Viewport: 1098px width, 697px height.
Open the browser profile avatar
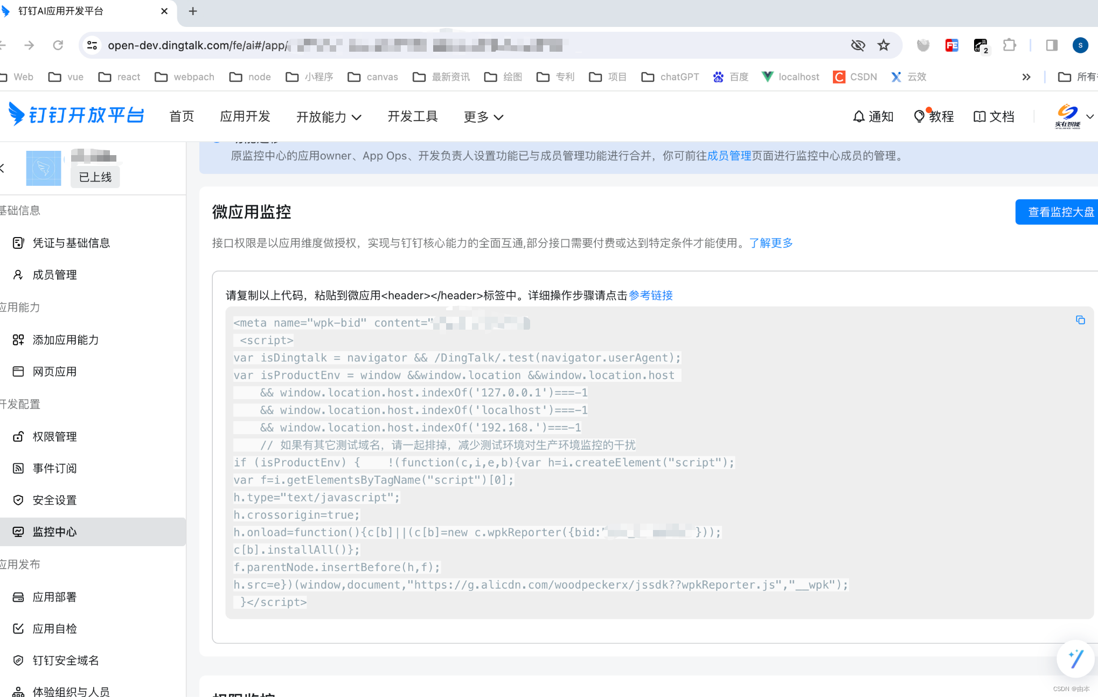1080,45
